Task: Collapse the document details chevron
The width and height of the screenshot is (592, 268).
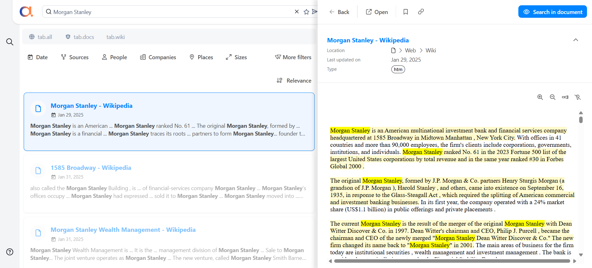Action: point(576,40)
